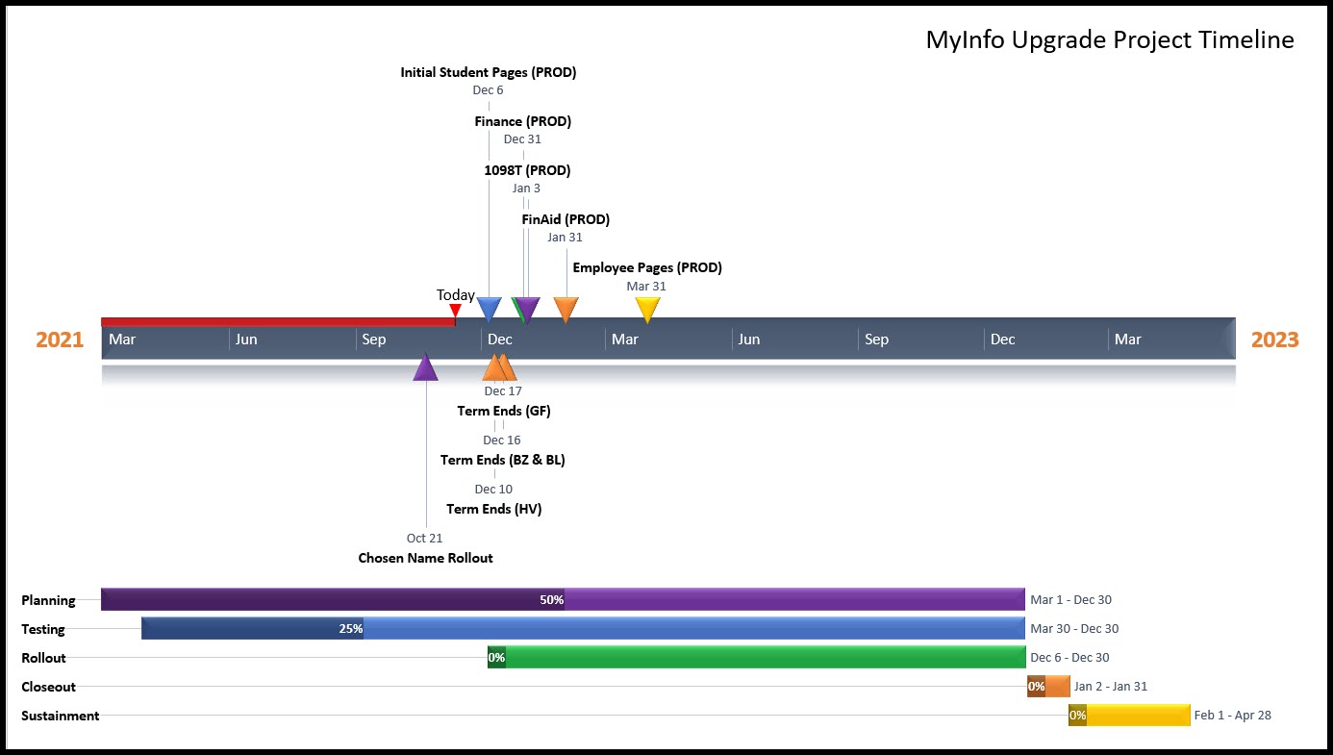The height and width of the screenshot is (755, 1333).
Task: Click the Sep label nearest 2023
Action: pyautogui.click(x=876, y=339)
